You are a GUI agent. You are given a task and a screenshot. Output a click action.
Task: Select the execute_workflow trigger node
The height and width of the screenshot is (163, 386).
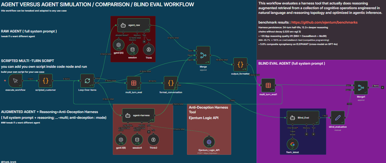(x=15, y=81)
